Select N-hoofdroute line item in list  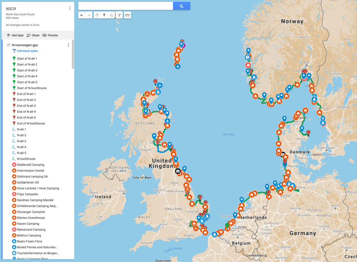point(26,159)
